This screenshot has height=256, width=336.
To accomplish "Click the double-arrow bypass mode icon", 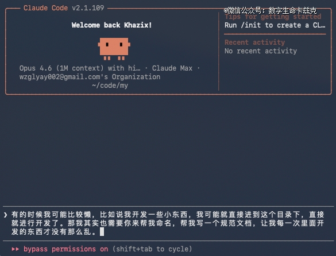I will (x=16, y=249).
